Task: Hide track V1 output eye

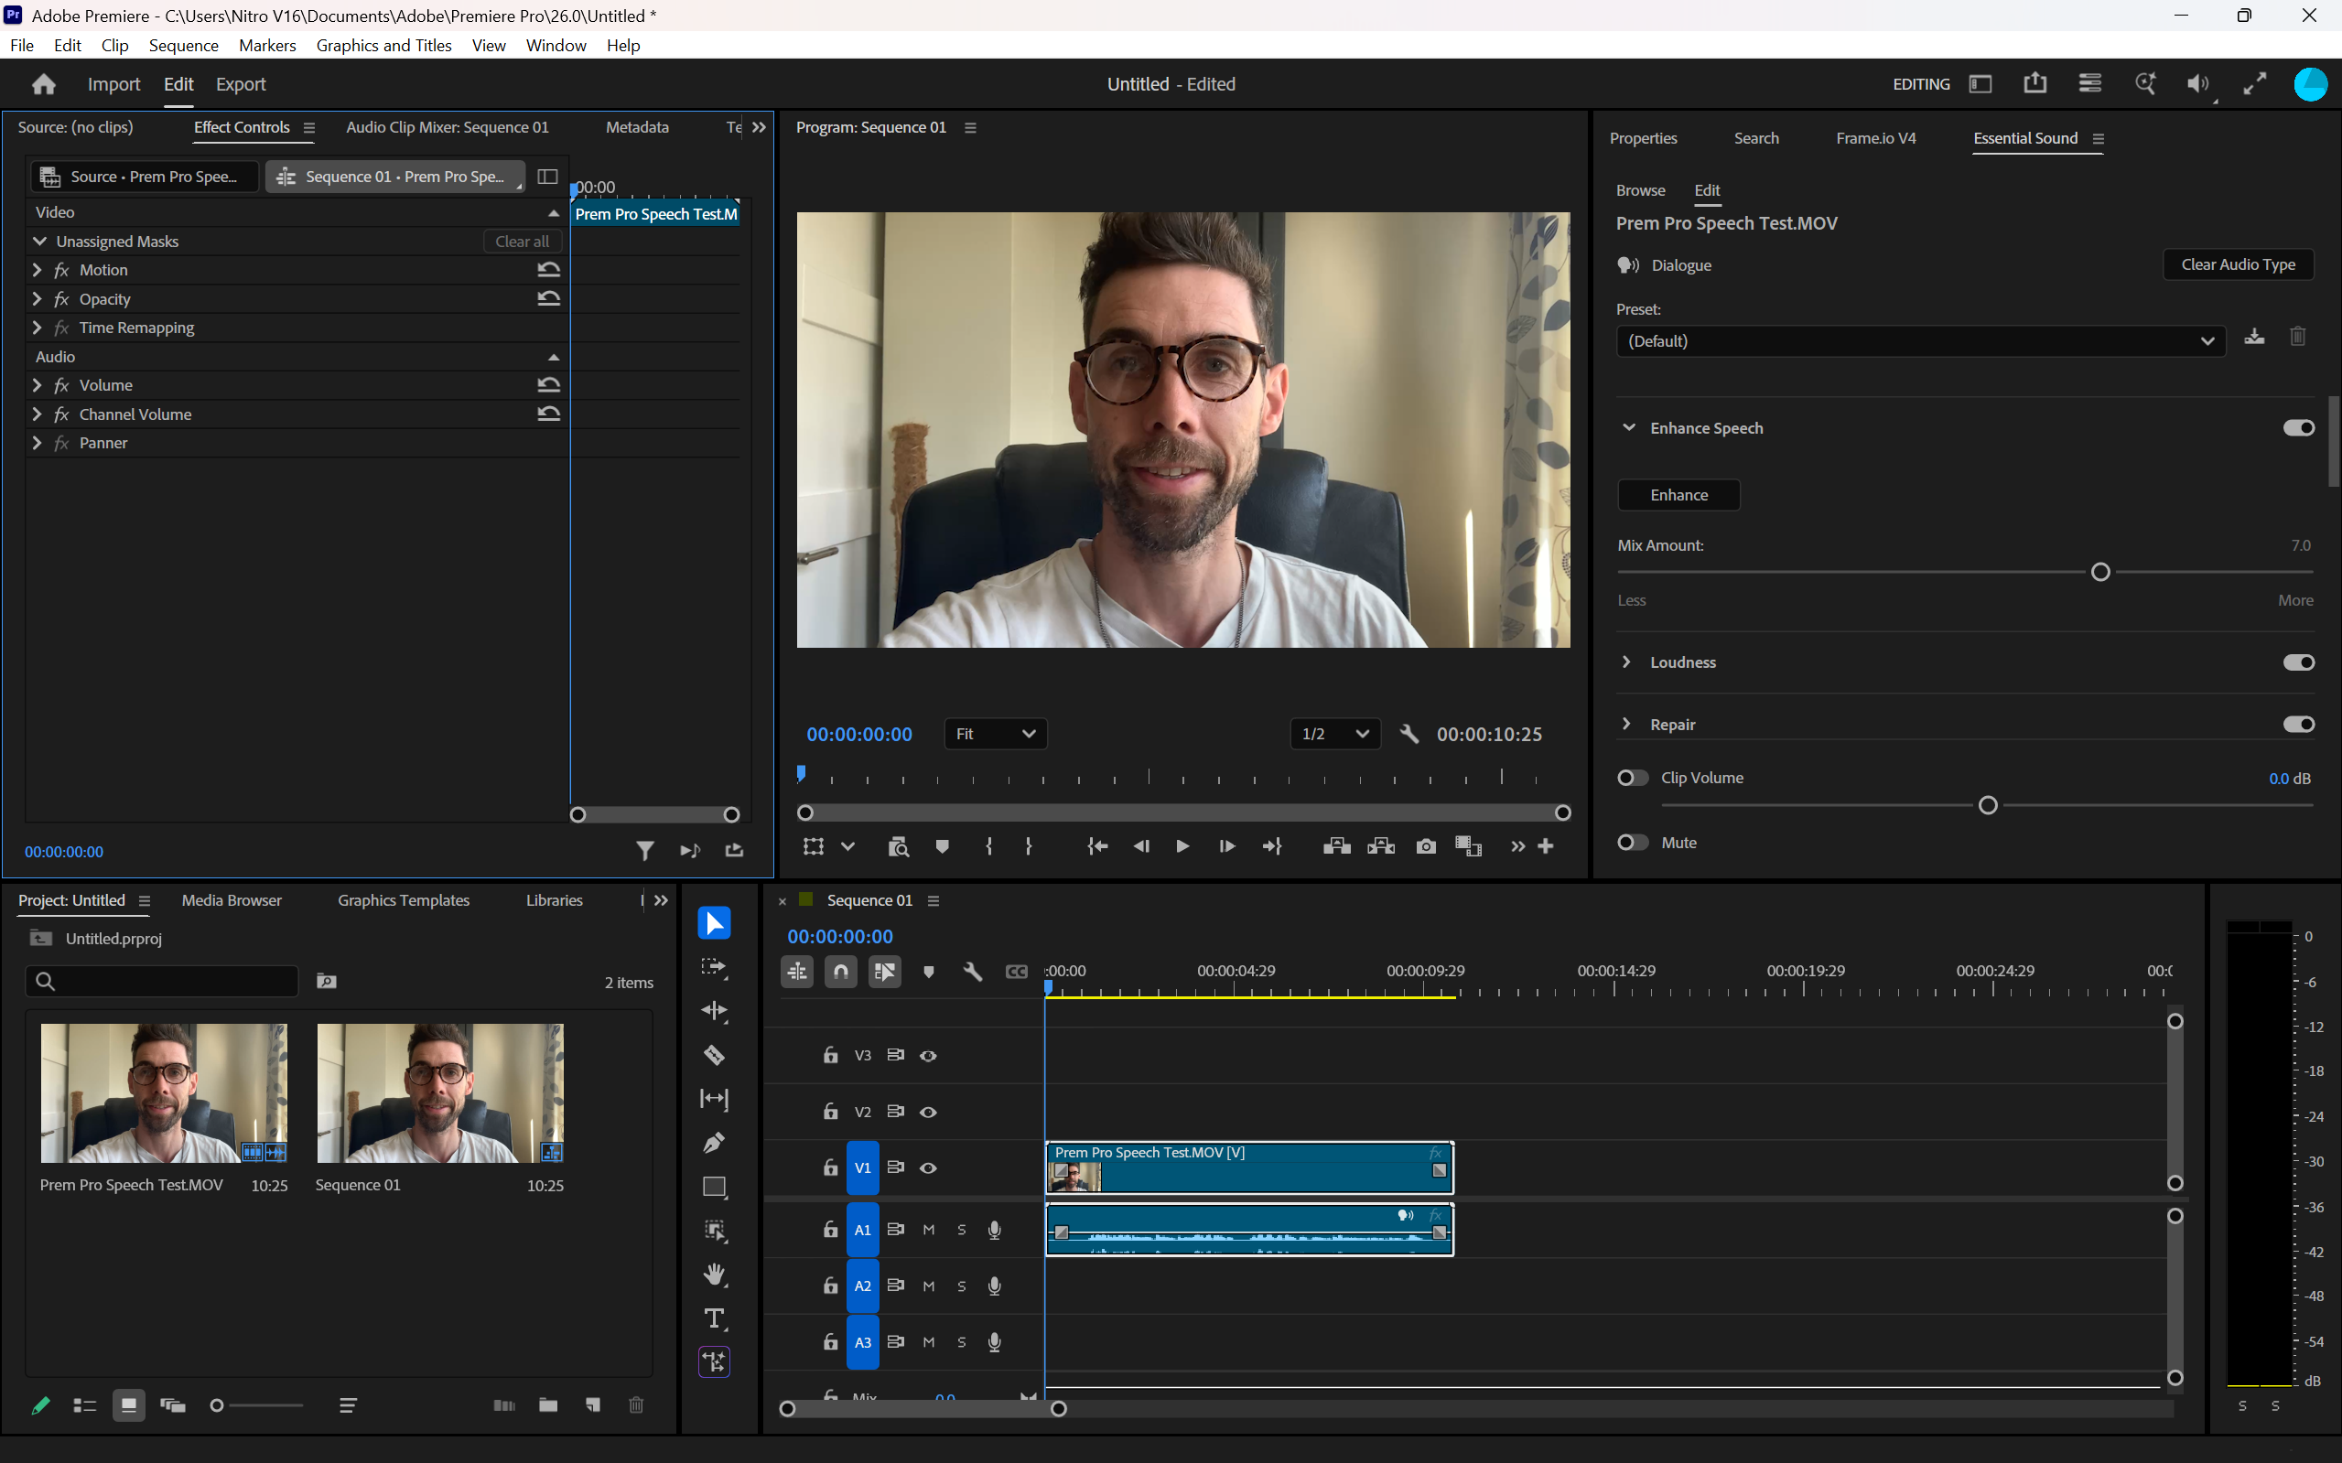Action: point(928,1167)
